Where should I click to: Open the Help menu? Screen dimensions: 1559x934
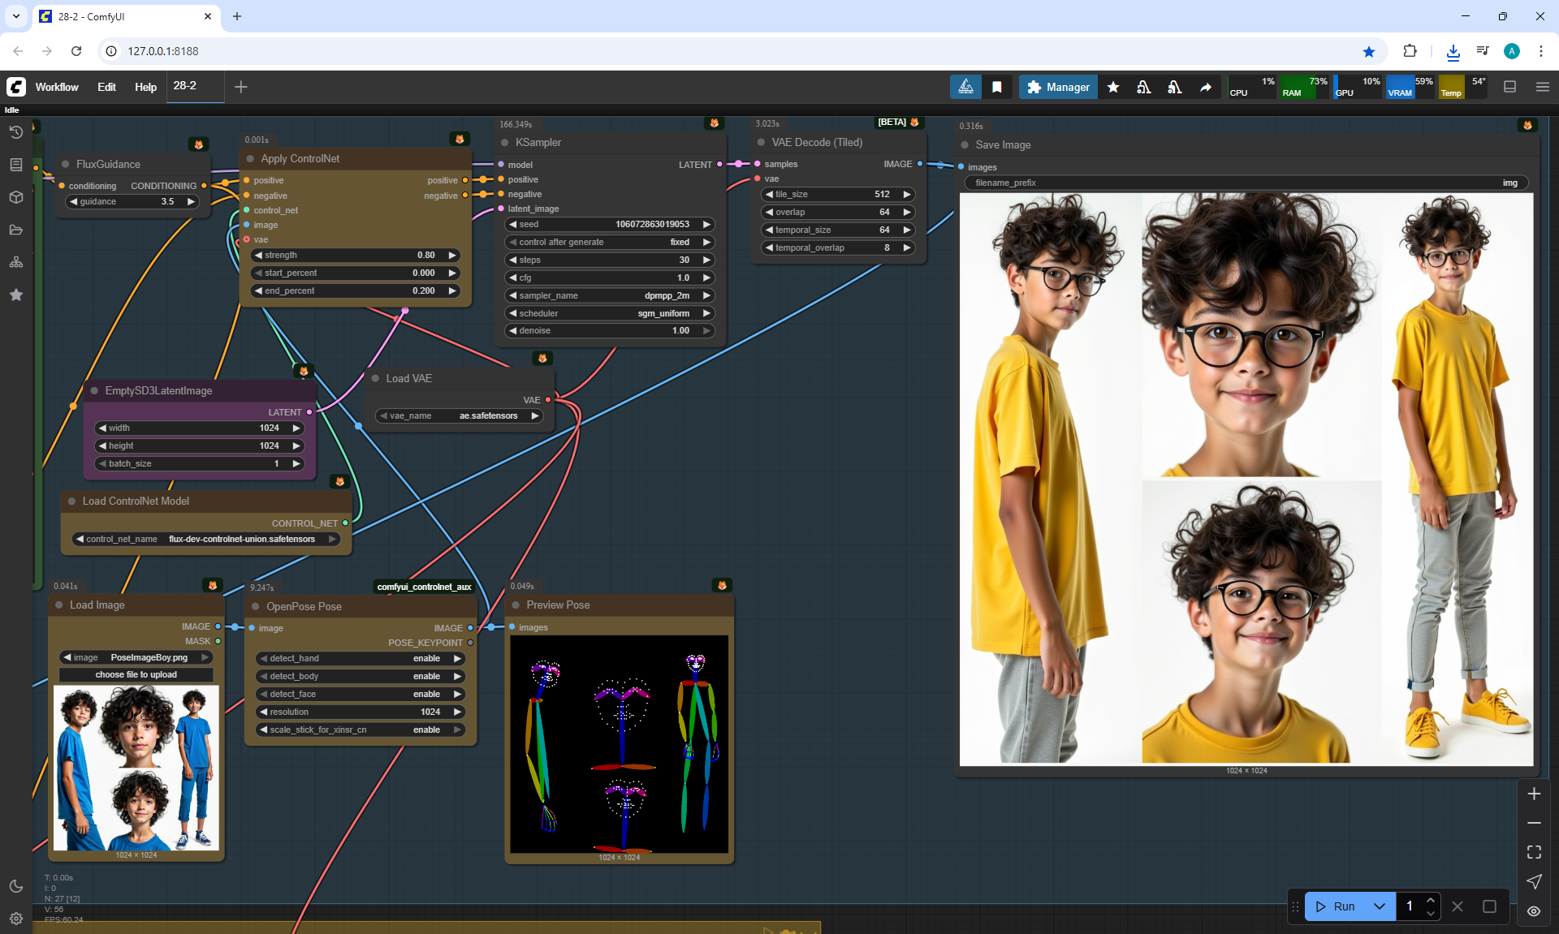(145, 87)
